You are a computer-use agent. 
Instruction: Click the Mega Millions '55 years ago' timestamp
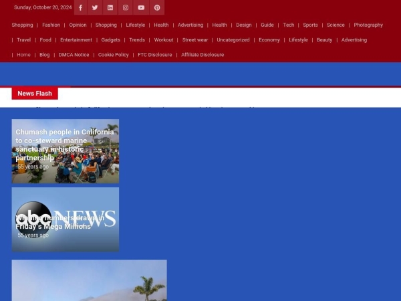click(x=33, y=235)
